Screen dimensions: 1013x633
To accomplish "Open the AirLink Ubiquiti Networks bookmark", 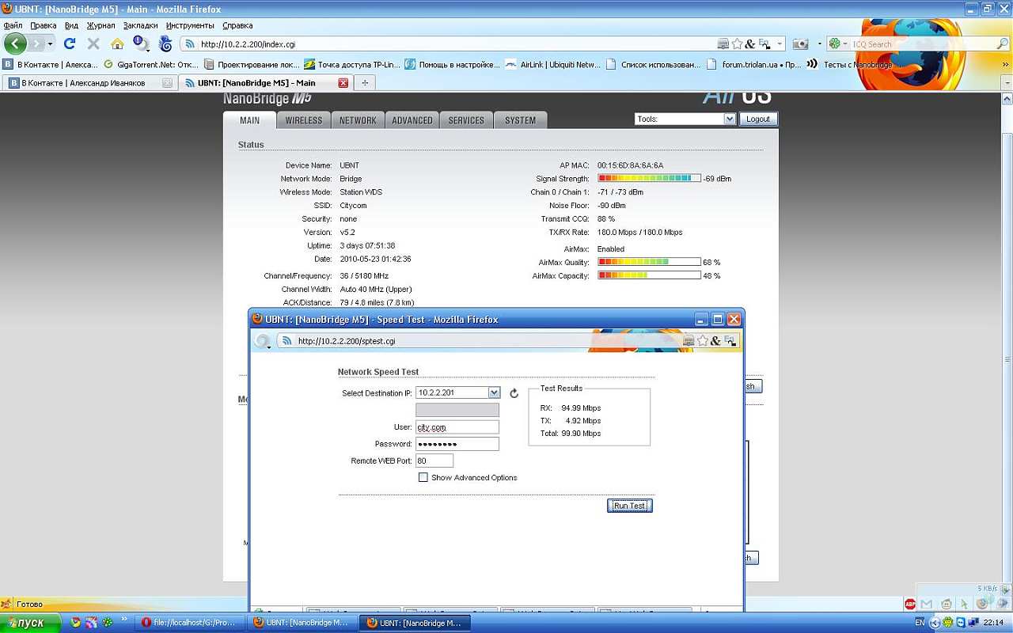I will 553,65.
